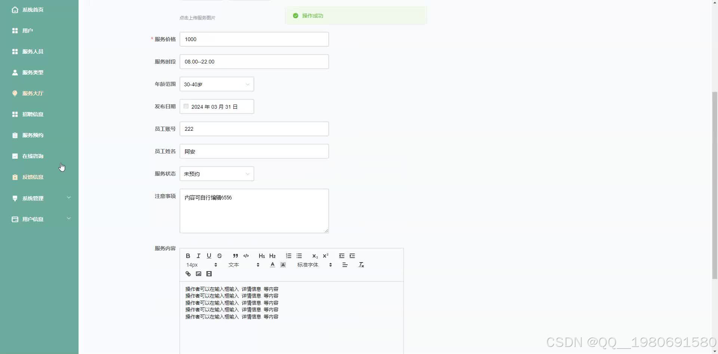Insert a code block

(x=246, y=256)
